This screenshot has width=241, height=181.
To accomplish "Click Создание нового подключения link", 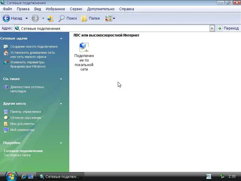I will pyautogui.click(x=34, y=46).
